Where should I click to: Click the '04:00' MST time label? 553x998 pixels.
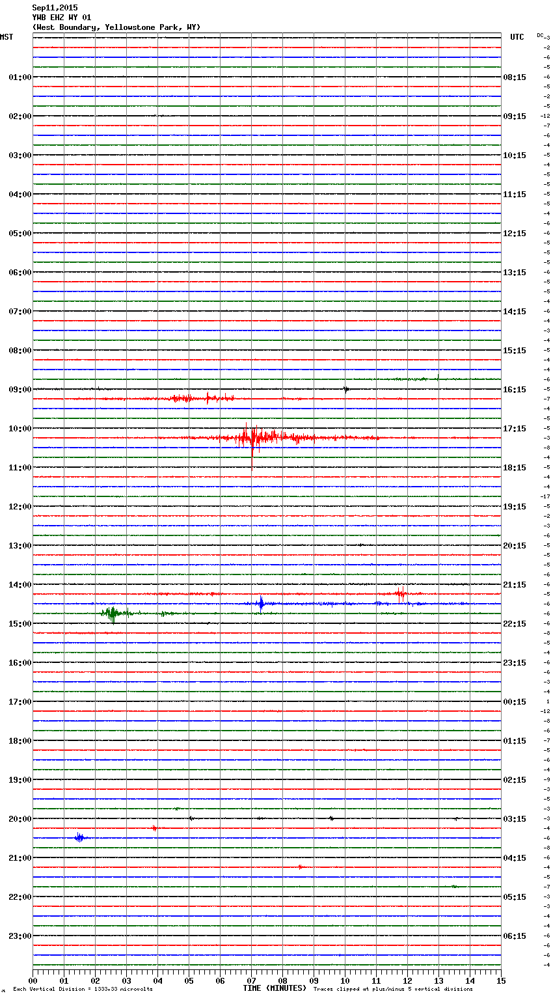[x=20, y=195]
